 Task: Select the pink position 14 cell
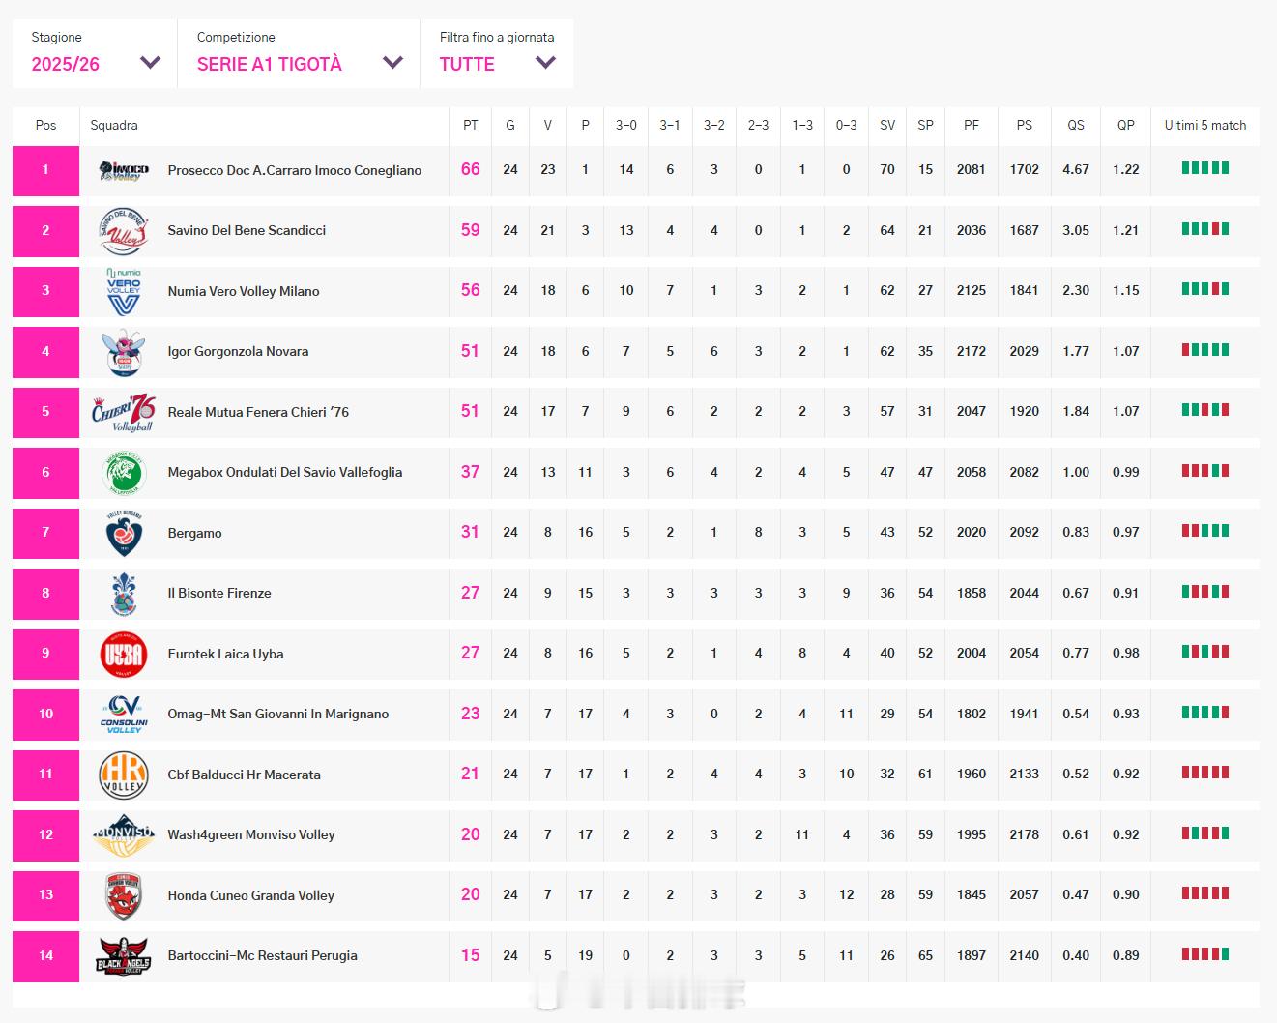pyautogui.click(x=45, y=955)
